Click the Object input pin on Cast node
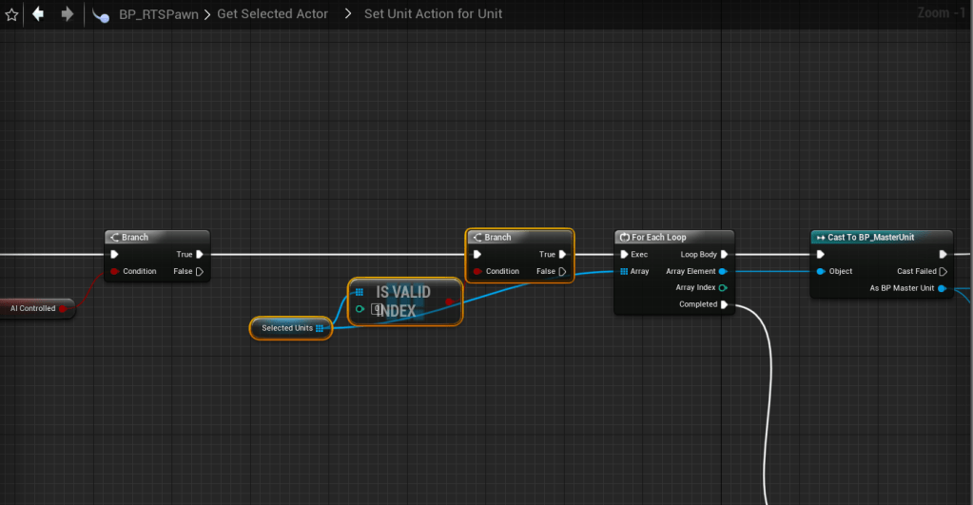This screenshot has height=505, width=973. pyautogui.click(x=821, y=272)
